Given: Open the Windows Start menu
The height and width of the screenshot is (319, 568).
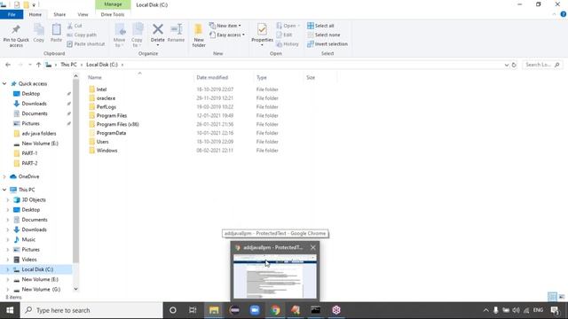Looking at the screenshot, I should point(10,310).
